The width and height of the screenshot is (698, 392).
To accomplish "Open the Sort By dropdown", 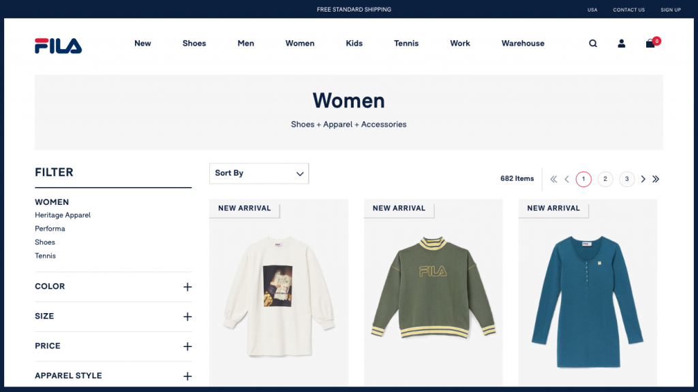I will (259, 174).
